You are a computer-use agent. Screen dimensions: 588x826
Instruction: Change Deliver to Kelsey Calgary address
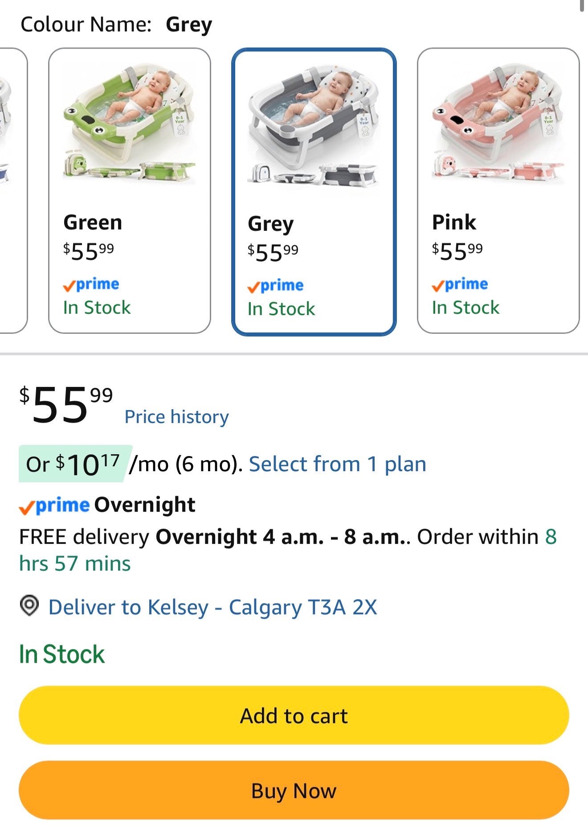point(212,607)
